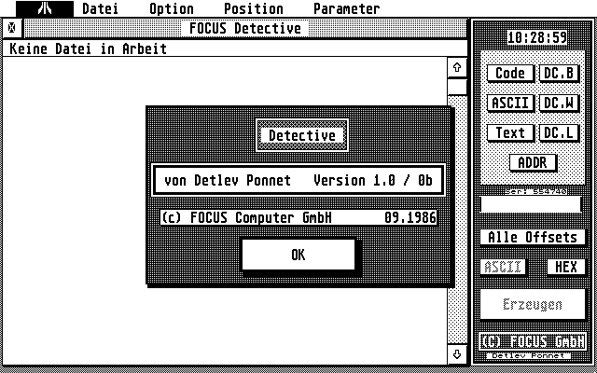The width and height of the screenshot is (597, 373).
Task: Click the Erzeugen button
Action: [533, 304]
